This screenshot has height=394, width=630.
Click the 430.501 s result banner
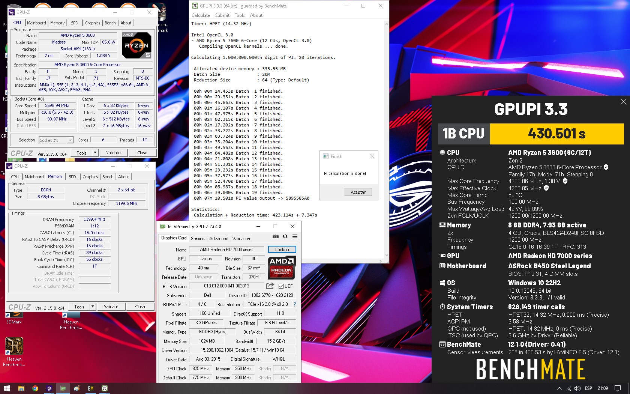[557, 134]
